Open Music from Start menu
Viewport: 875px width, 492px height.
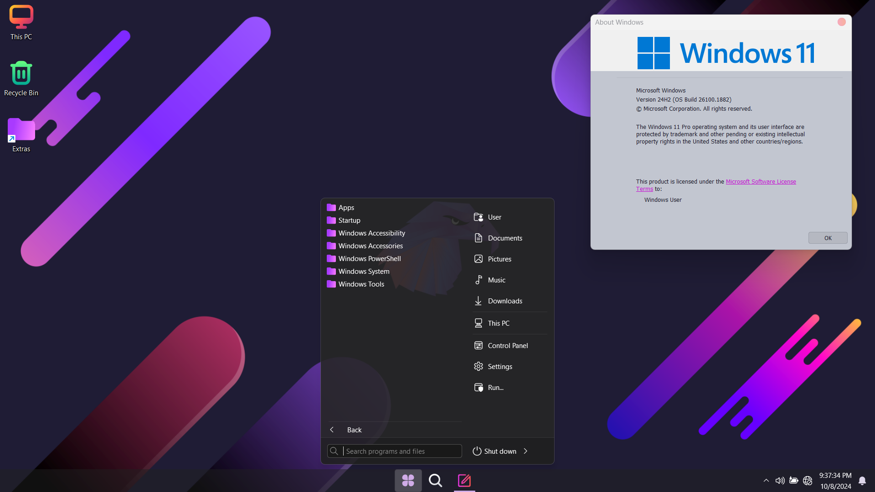pos(510,280)
